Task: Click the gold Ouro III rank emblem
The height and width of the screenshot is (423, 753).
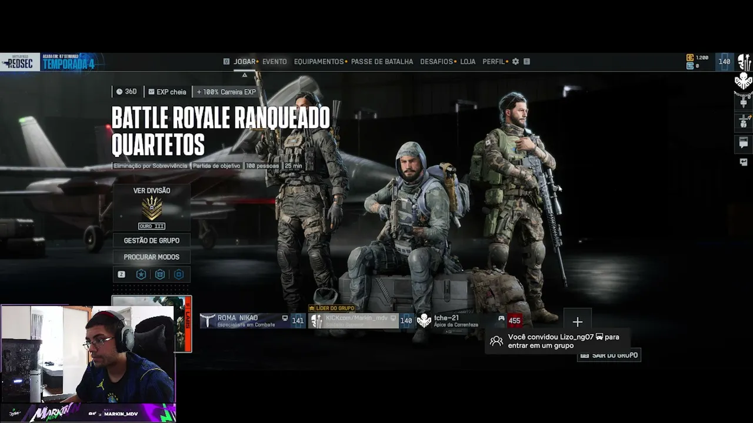Action: pos(152,208)
